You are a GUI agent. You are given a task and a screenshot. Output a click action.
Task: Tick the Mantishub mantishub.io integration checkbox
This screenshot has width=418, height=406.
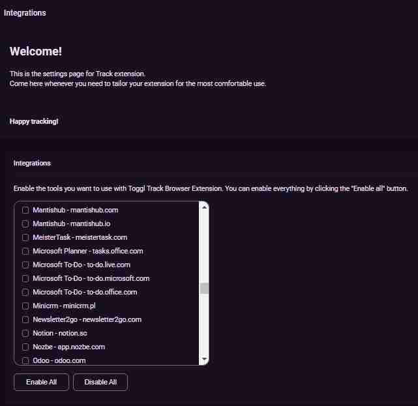pyautogui.click(x=25, y=224)
